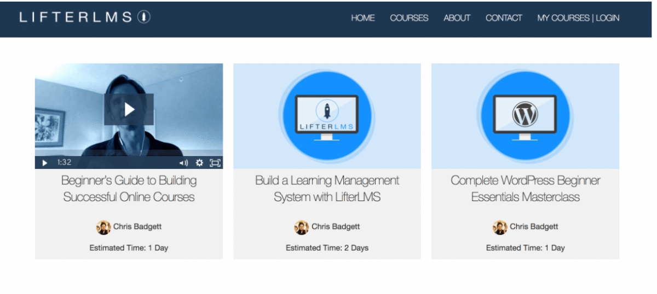
Task: Open Build a Learning Management System course title
Action: [x=327, y=189]
